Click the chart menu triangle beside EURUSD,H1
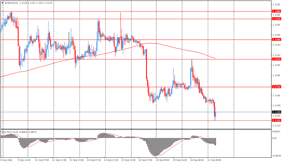This screenshot has width=282, height=163. (x=2, y=3)
